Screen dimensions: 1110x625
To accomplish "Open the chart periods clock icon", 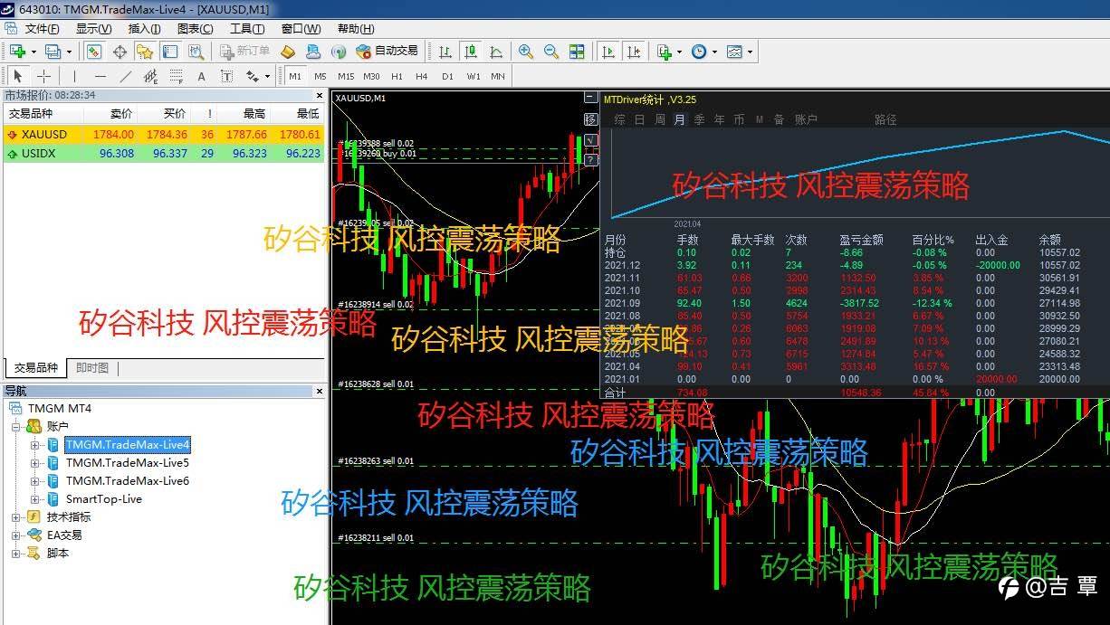I will (699, 52).
